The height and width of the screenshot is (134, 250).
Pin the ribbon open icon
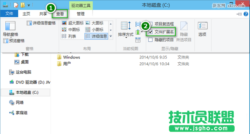[239, 14]
